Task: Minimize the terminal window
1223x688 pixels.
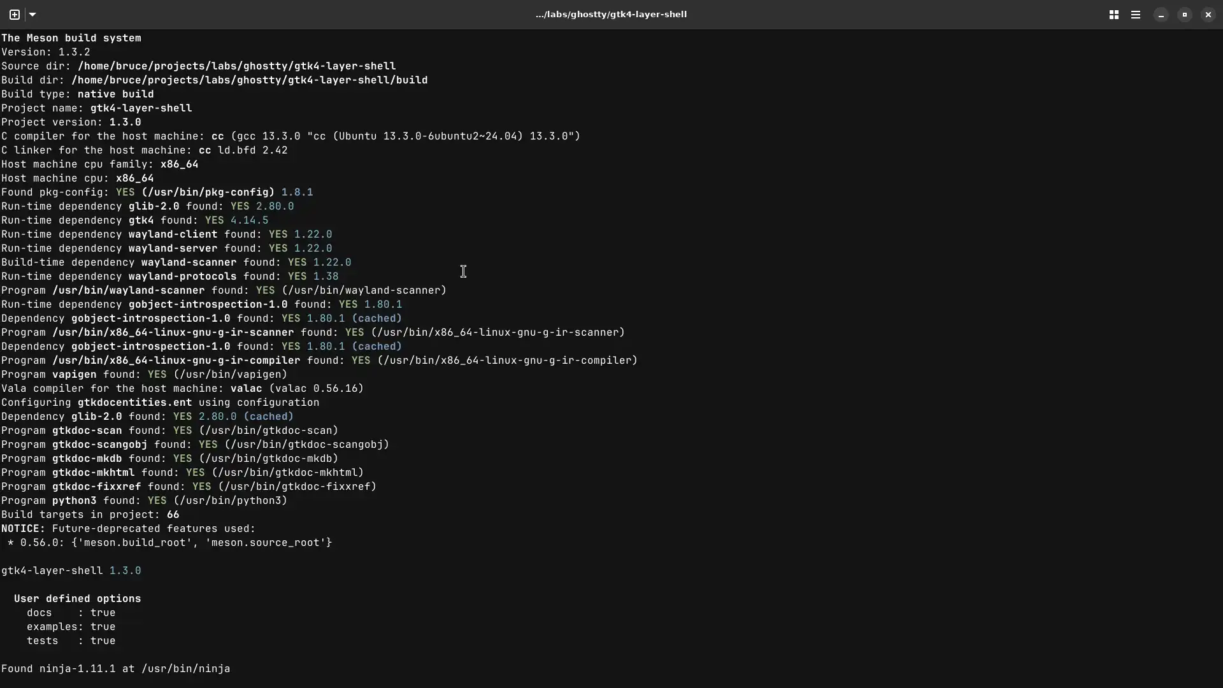Action: pos(1161,15)
